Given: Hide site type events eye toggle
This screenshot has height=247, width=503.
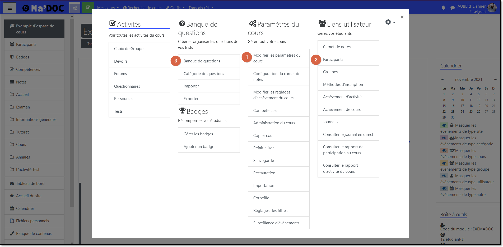Looking at the screenshot, I should pos(444,125).
